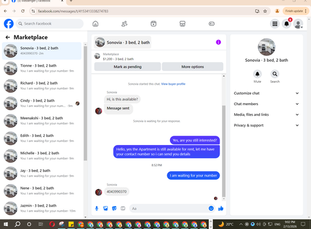Image resolution: width=311 pixels, height=229 pixels.
Task: Click "I am waiting for your number" bubble
Action: pyautogui.click(x=193, y=175)
